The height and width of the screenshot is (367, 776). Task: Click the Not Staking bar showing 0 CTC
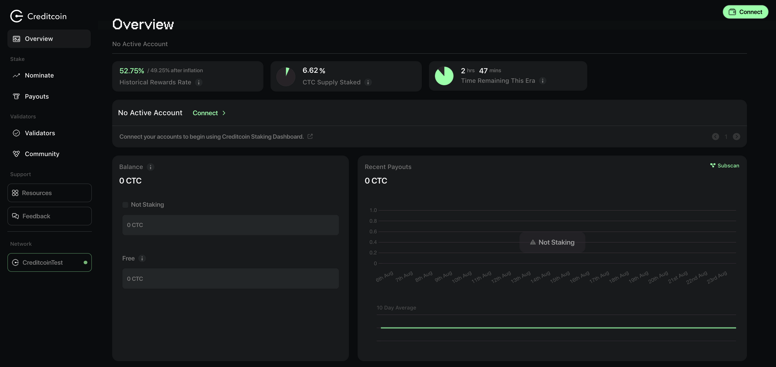pos(230,225)
